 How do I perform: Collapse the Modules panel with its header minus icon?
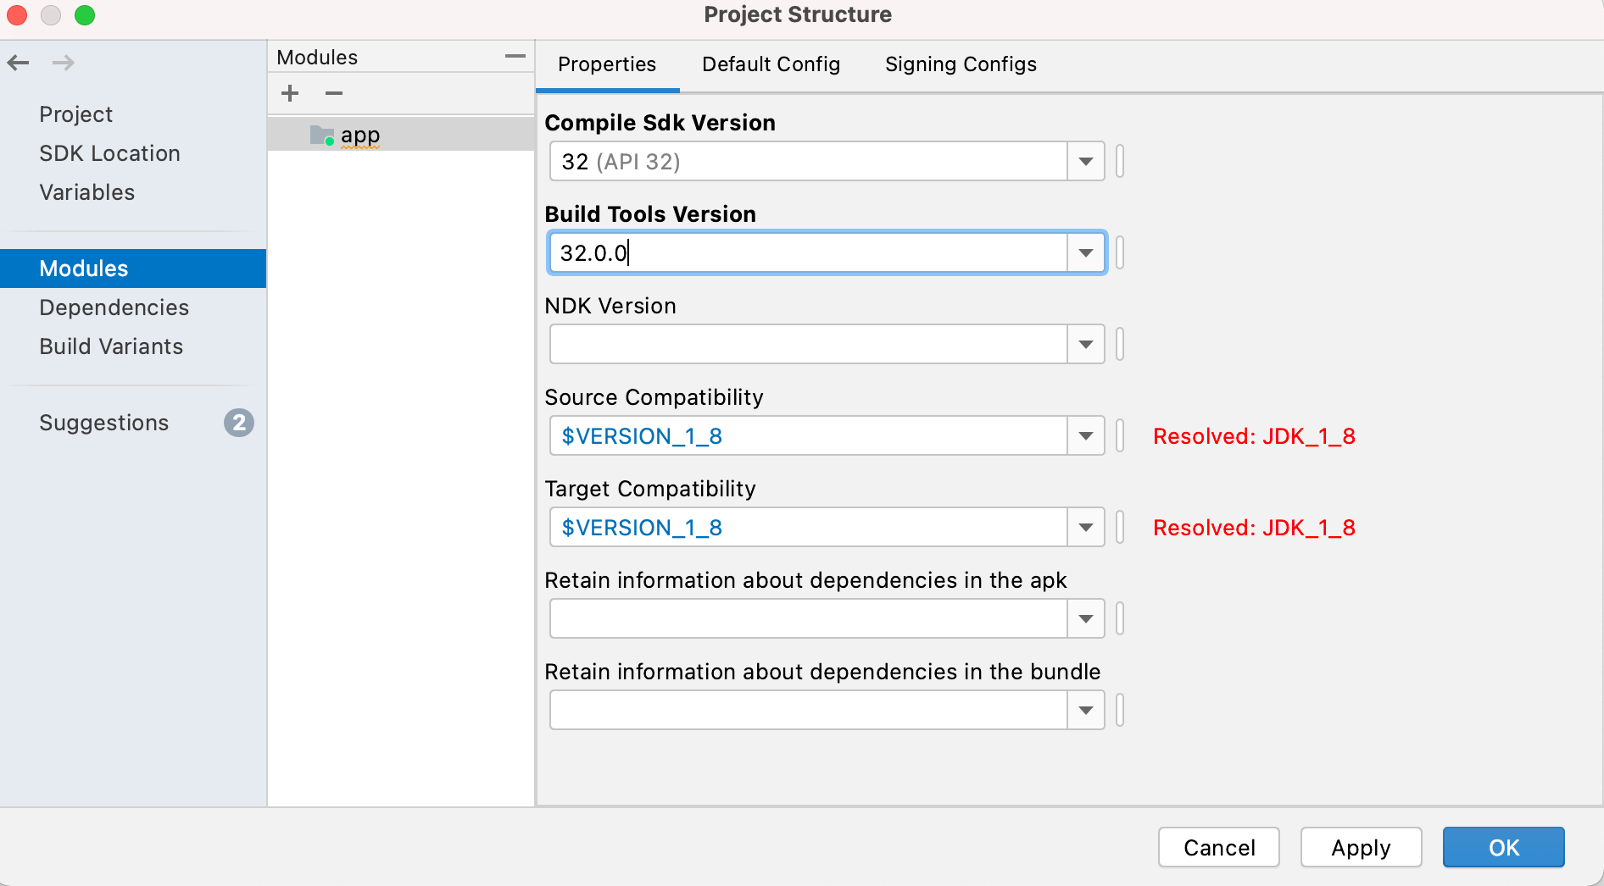click(x=515, y=56)
